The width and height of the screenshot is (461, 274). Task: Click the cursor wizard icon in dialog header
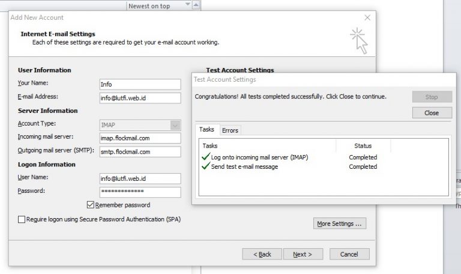pyautogui.click(x=360, y=41)
